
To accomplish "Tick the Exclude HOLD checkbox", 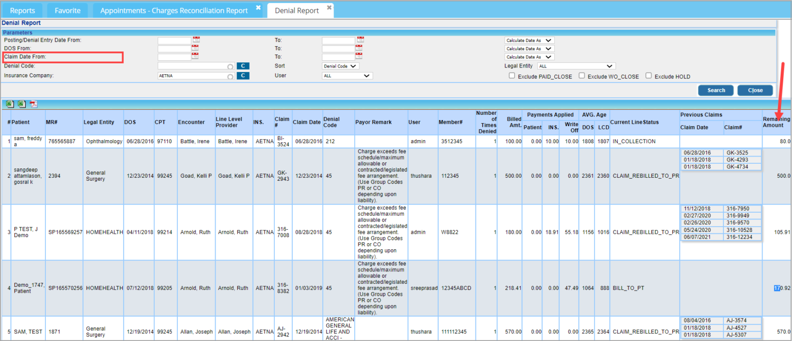I will click(x=649, y=76).
